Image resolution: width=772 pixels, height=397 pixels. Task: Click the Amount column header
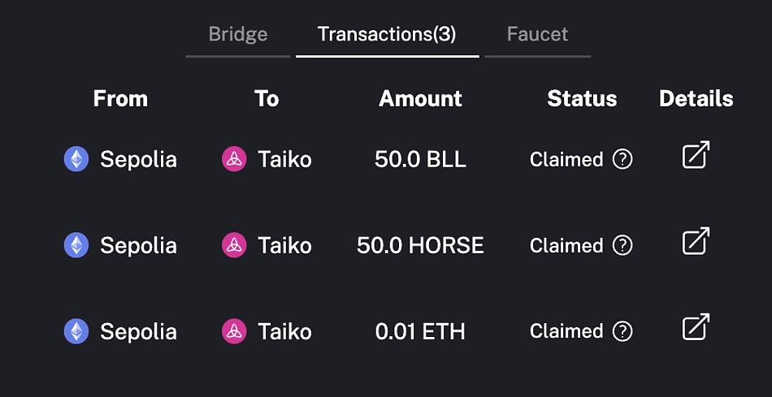(x=420, y=99)
